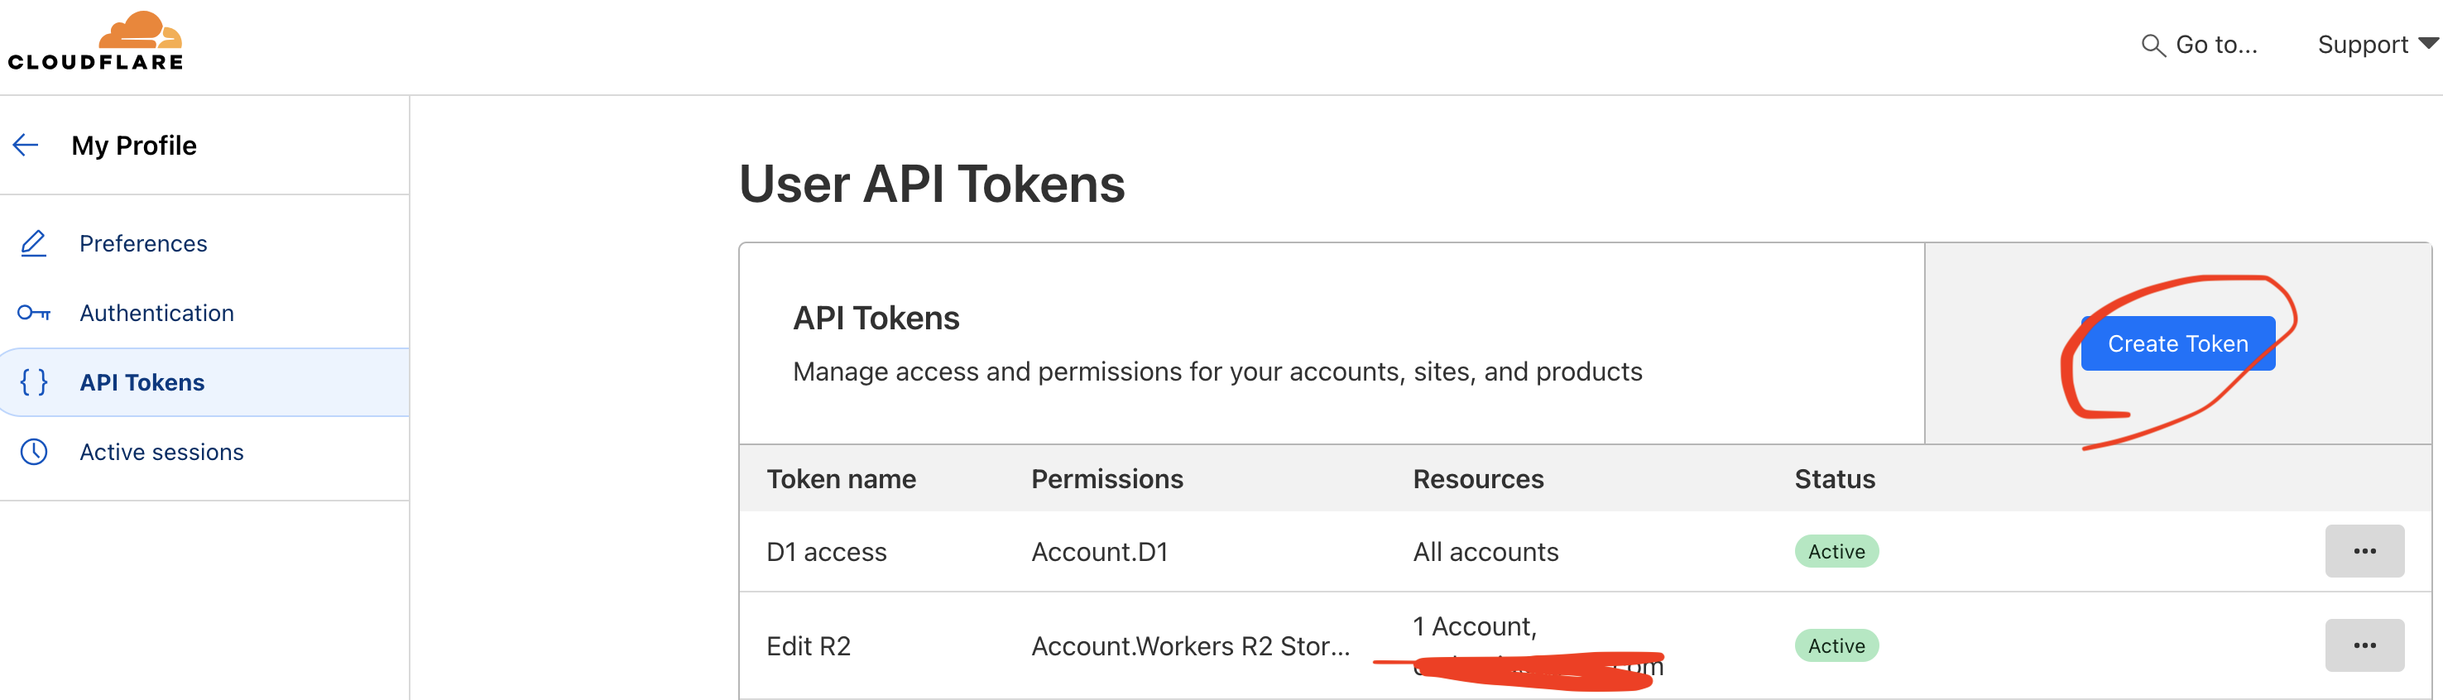Click the Active status badge for D1 access
Viewport: 2443px width, 700px height.
[1835, 551]
